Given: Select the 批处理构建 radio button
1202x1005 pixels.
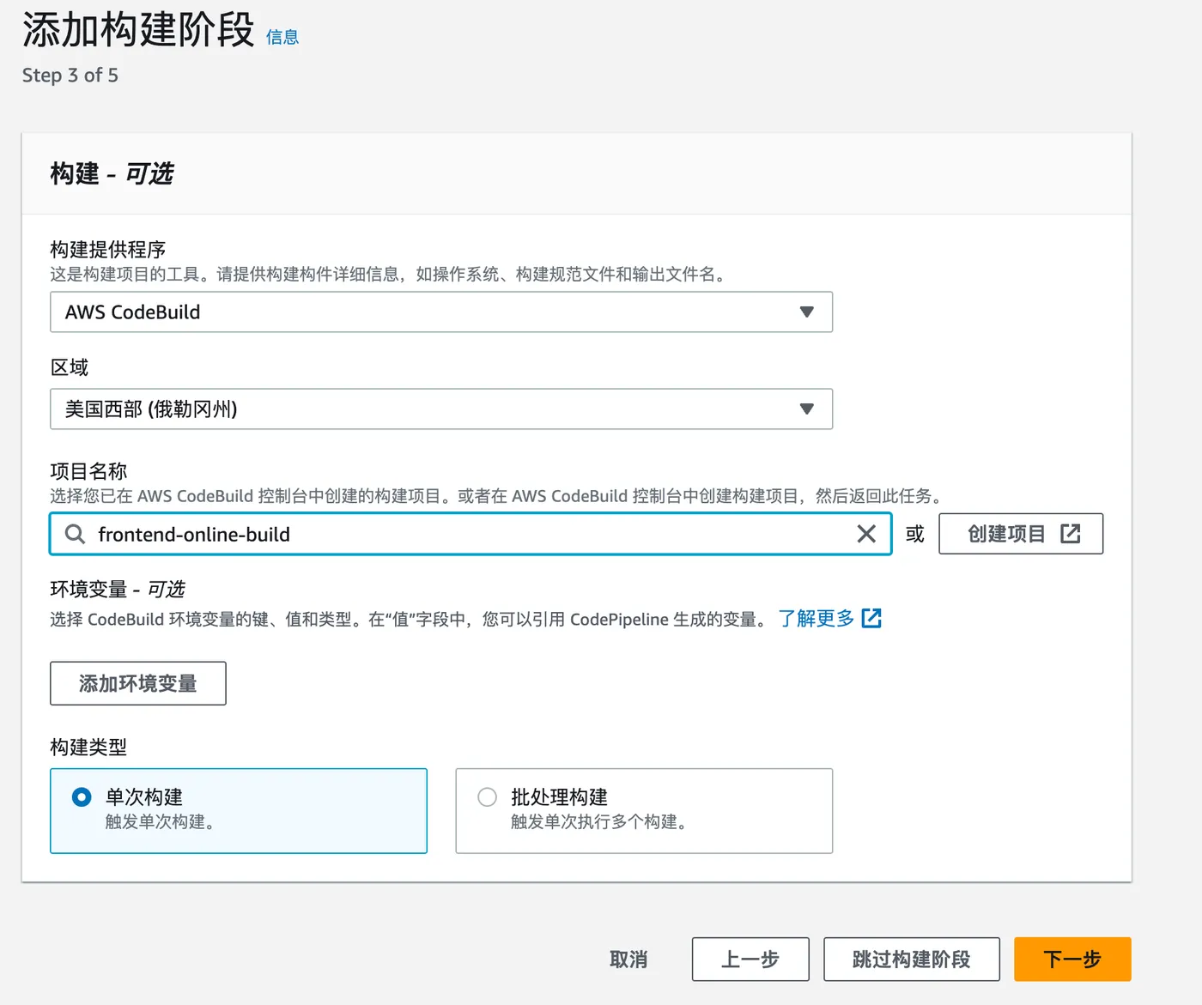Looking at the screenshot, I should pyautogui.click(x=487, y=797).
